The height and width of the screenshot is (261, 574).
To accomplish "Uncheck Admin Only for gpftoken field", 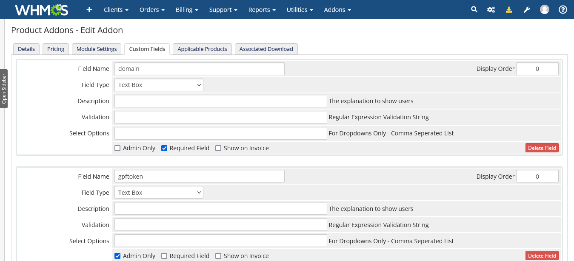I will (118, 256).
